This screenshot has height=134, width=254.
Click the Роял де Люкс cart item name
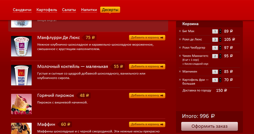[192, 39]
